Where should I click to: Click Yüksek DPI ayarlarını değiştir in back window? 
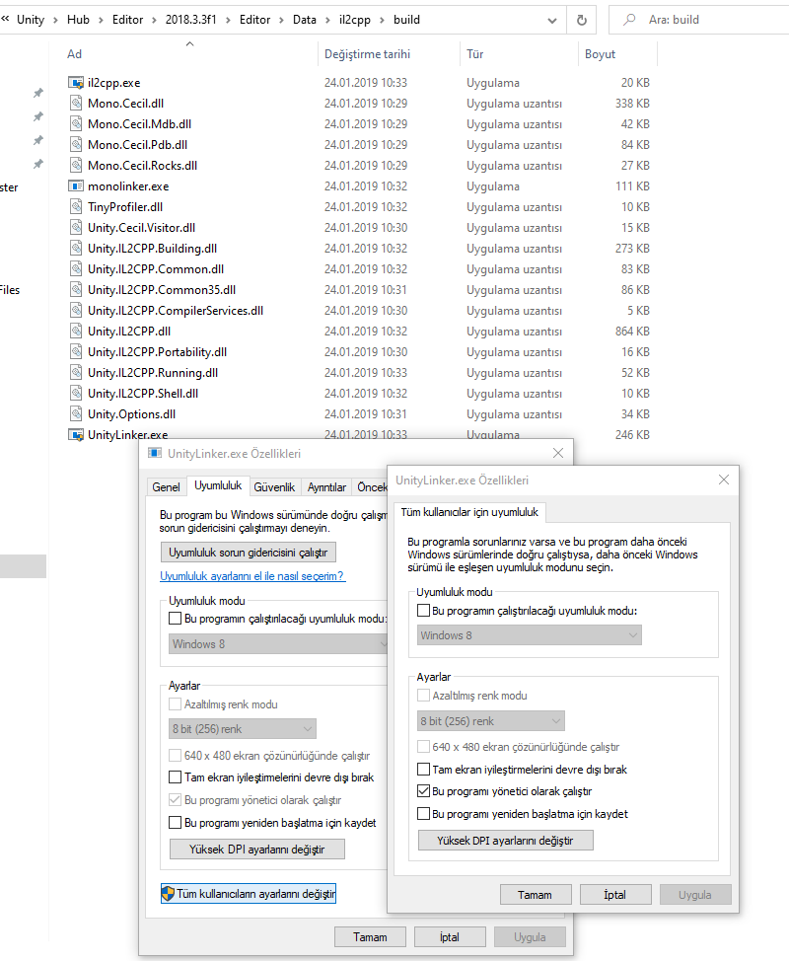257,850
